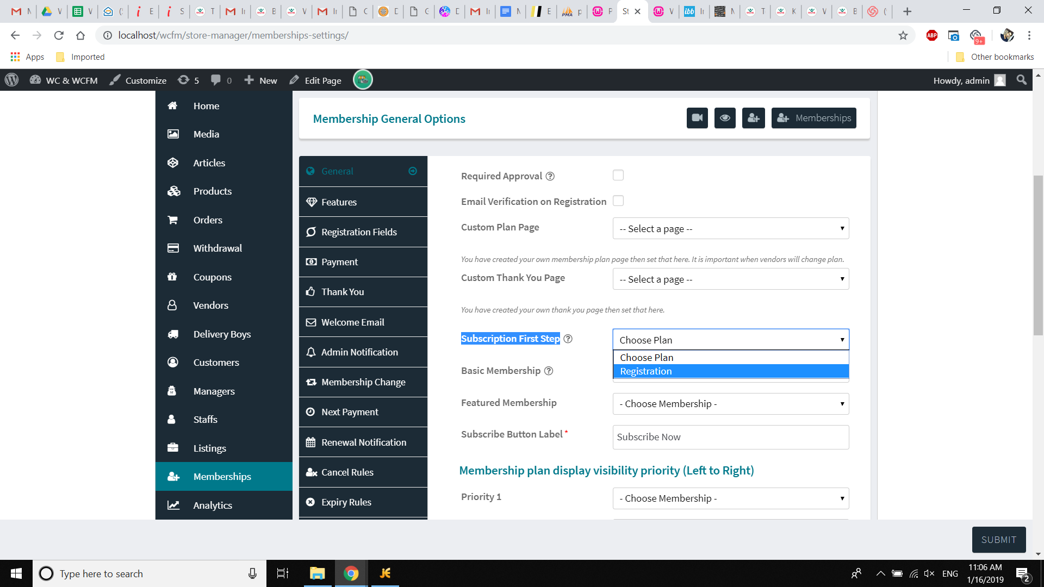
Task: Open the Cancel Rules tab
Action: [x=363, y=472]
